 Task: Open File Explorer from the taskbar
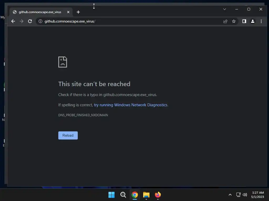[x=146, y=195]
